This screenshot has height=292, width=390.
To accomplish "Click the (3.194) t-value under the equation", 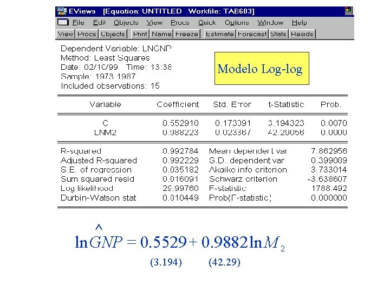I will (x=166, y=262).
